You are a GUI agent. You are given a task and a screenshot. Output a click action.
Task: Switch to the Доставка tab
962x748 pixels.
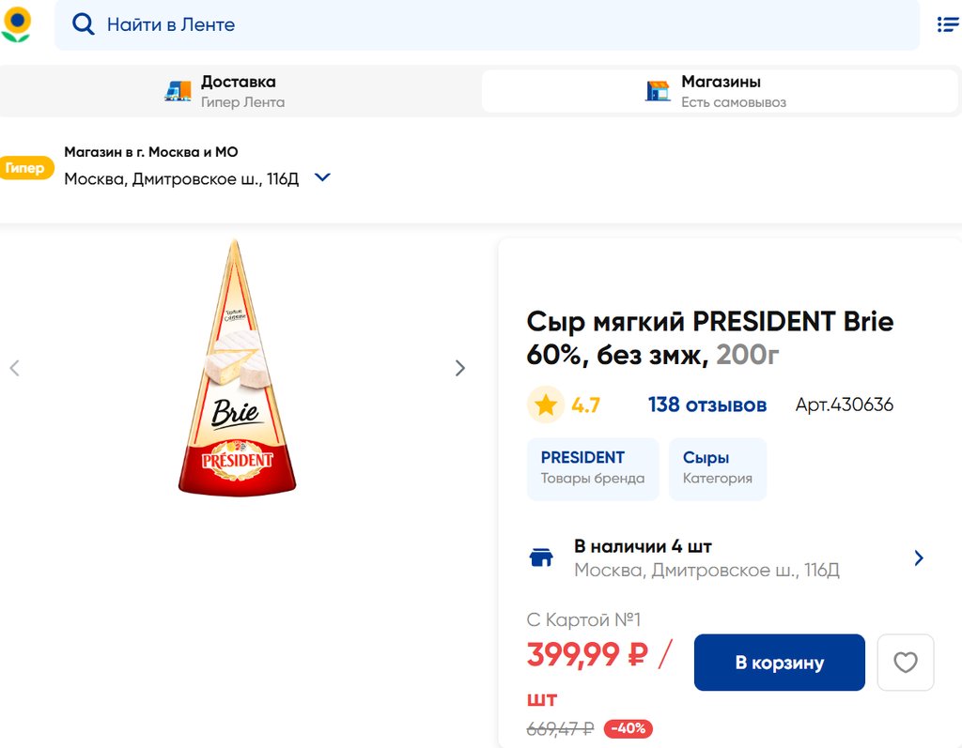tap(240, 91)
